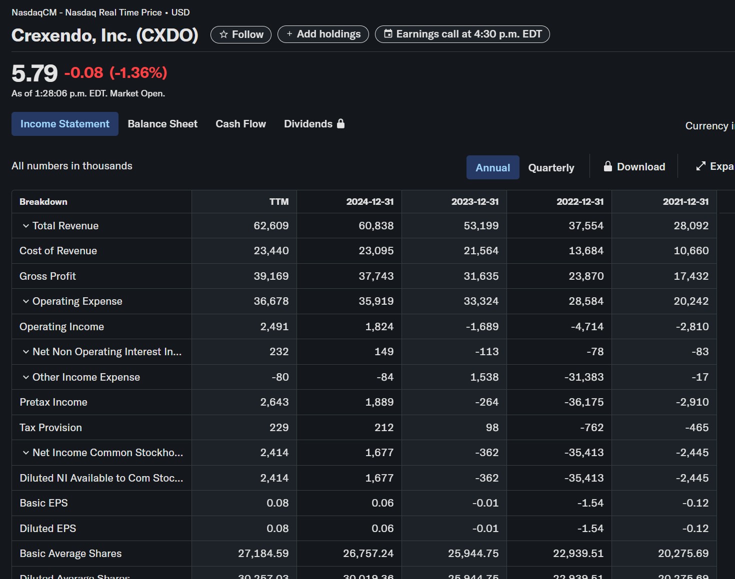
Task: Click TTM Total Revenue value 62,609
Action: [x=271, y=226]
